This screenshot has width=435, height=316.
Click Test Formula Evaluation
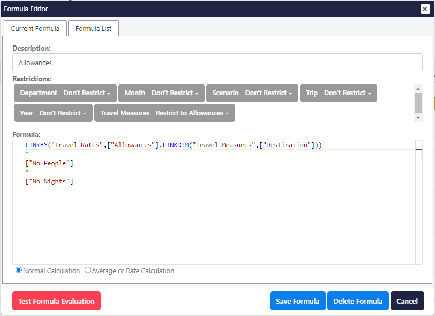[x=56, y=300]
